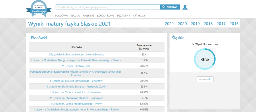Viewport: 256px width, 112px height.
Task: Click the 36% circular progress chart
Action: (205, 59)
